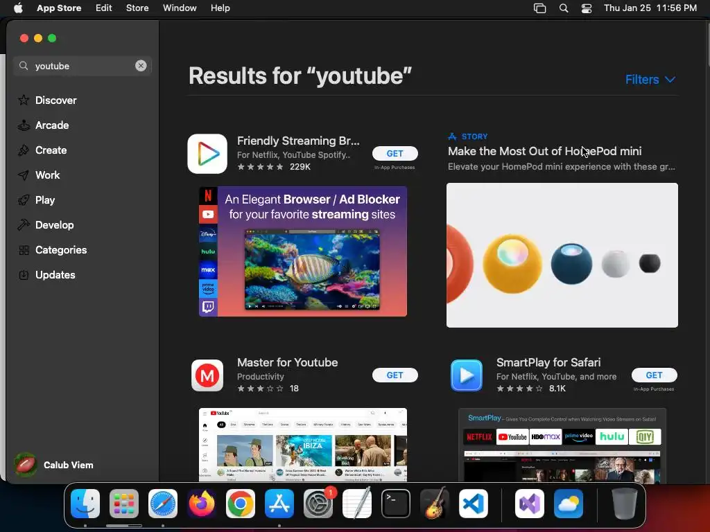Get Master for Youtube
The image size is (710, 532).
tap(395, 375)
